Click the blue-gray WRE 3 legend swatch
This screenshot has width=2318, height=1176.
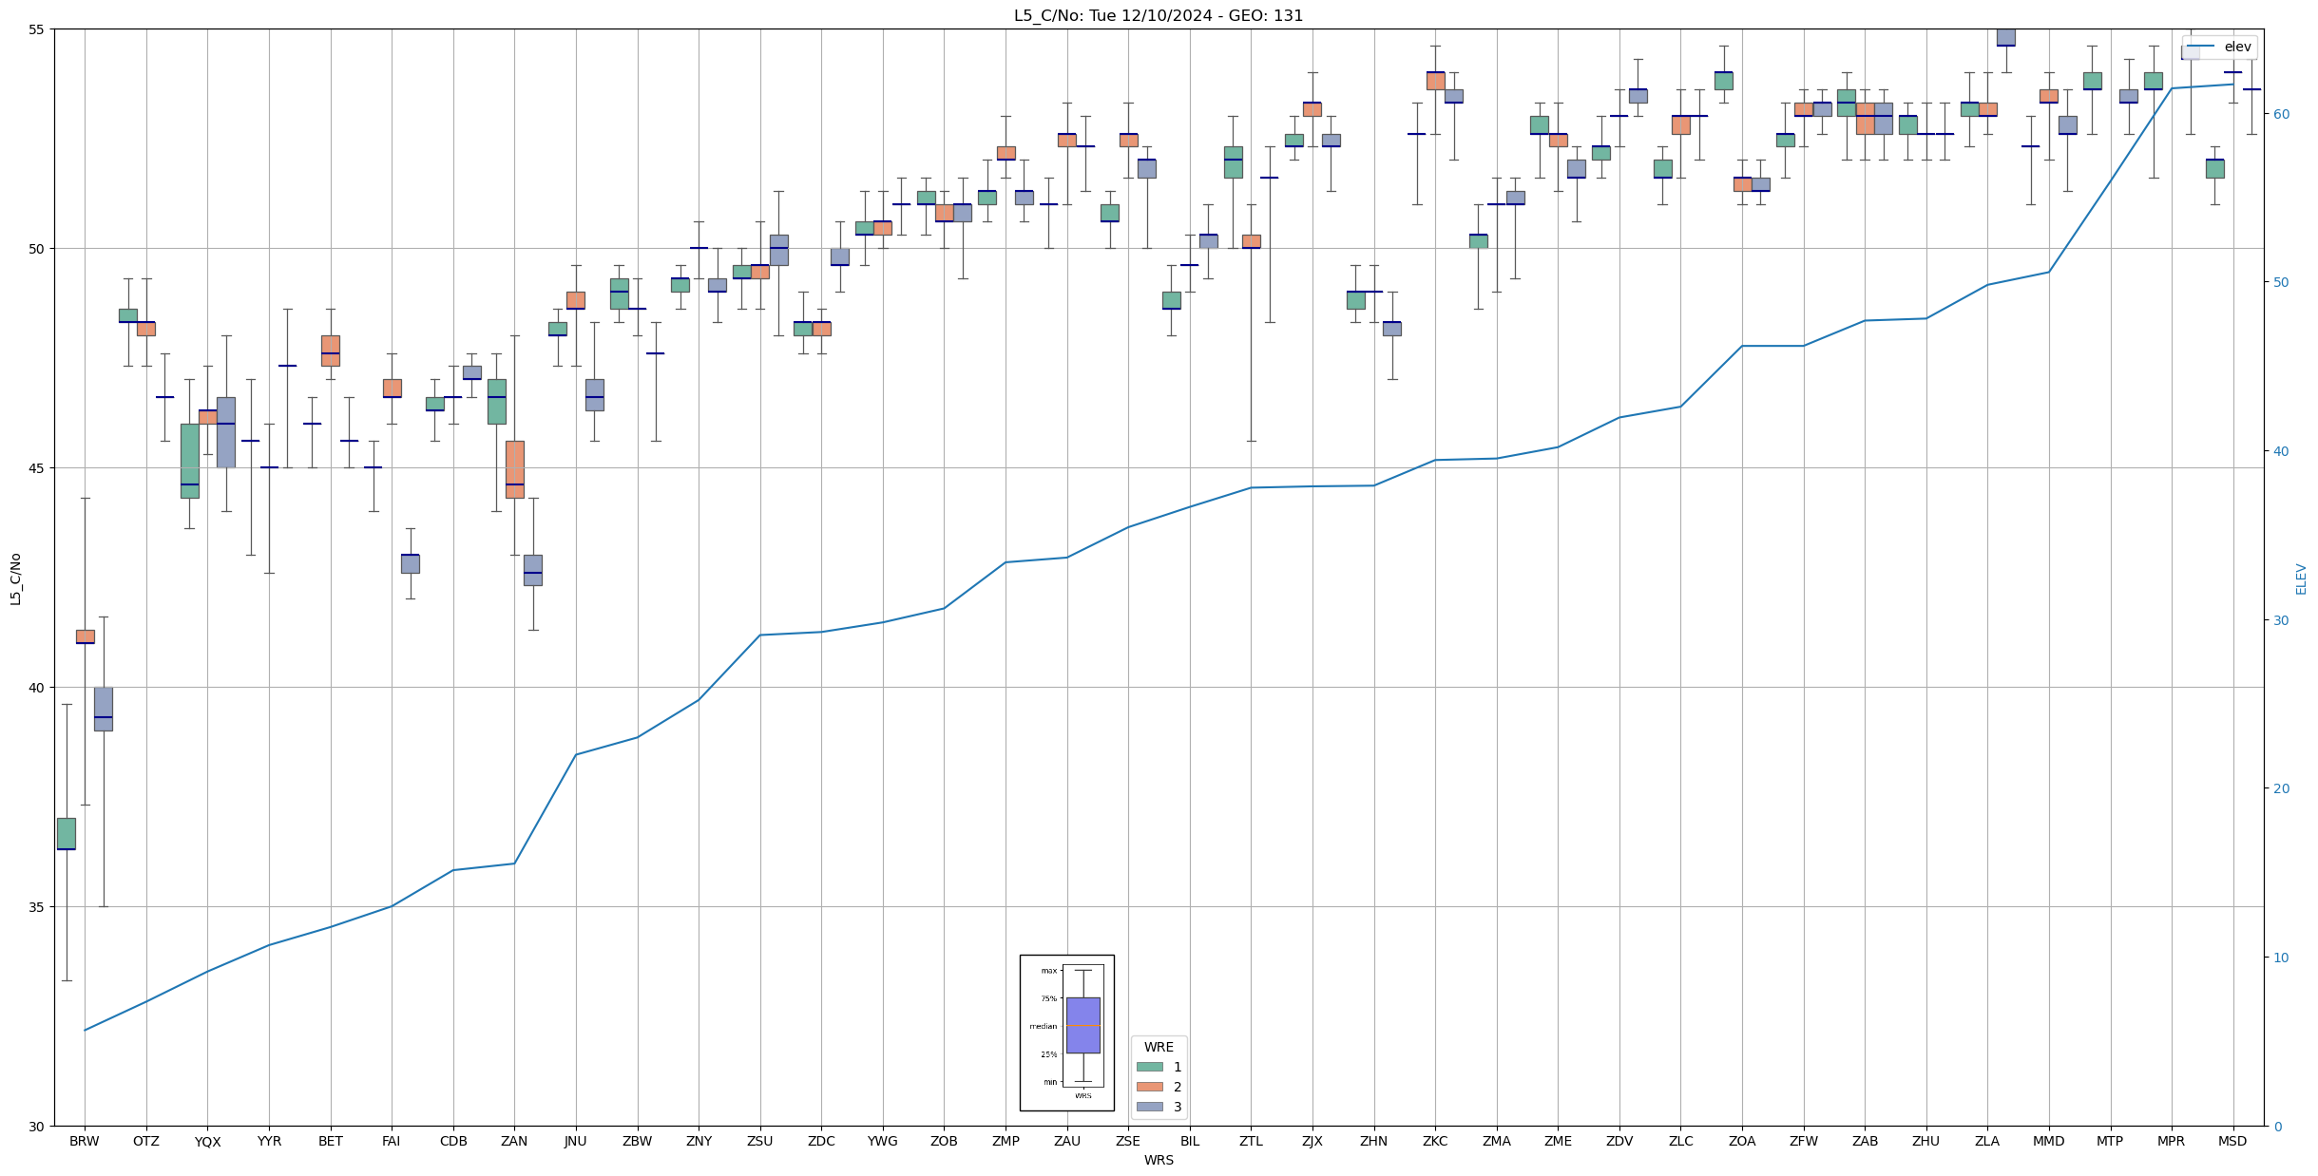(1149, 1107)
